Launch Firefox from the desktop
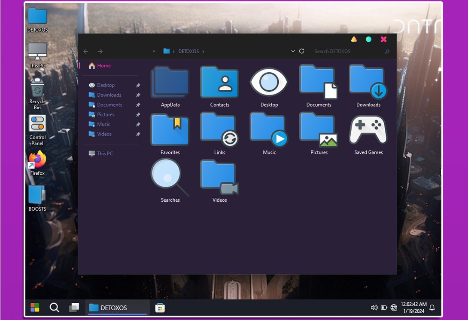 pos(37,160)
